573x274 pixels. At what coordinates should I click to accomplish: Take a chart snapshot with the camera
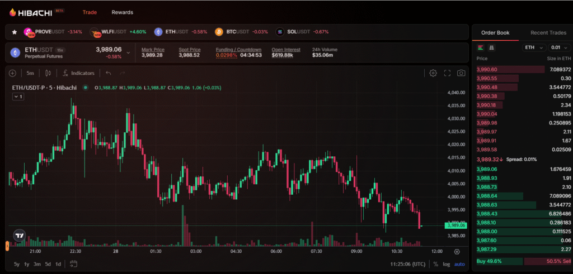(461, 73)
